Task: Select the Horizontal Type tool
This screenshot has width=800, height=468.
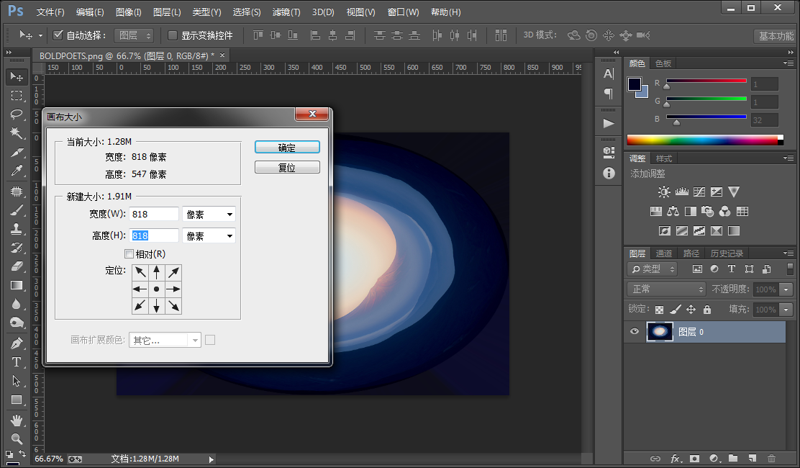Action: pos(17,362)
